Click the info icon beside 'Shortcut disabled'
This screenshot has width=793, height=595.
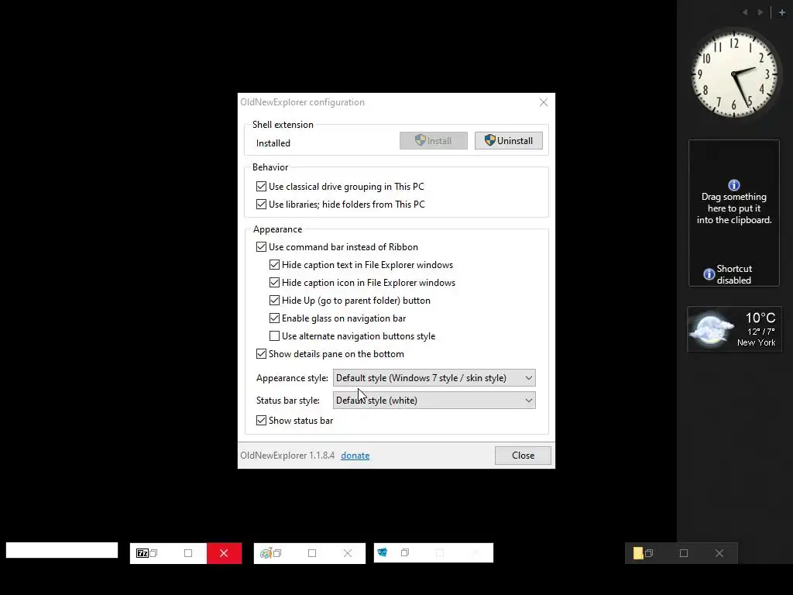coord(709,274)
